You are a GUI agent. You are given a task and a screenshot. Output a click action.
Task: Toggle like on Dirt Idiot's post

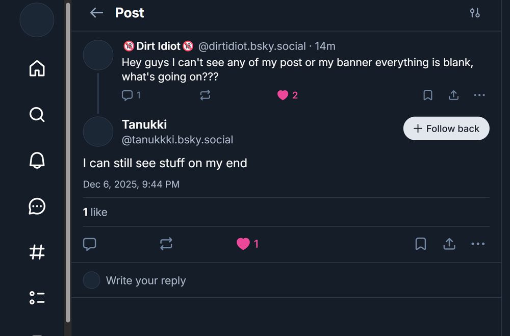point(283,95)
